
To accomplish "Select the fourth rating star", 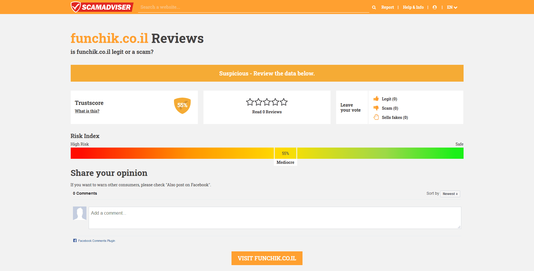I will (x=275, y=102).
